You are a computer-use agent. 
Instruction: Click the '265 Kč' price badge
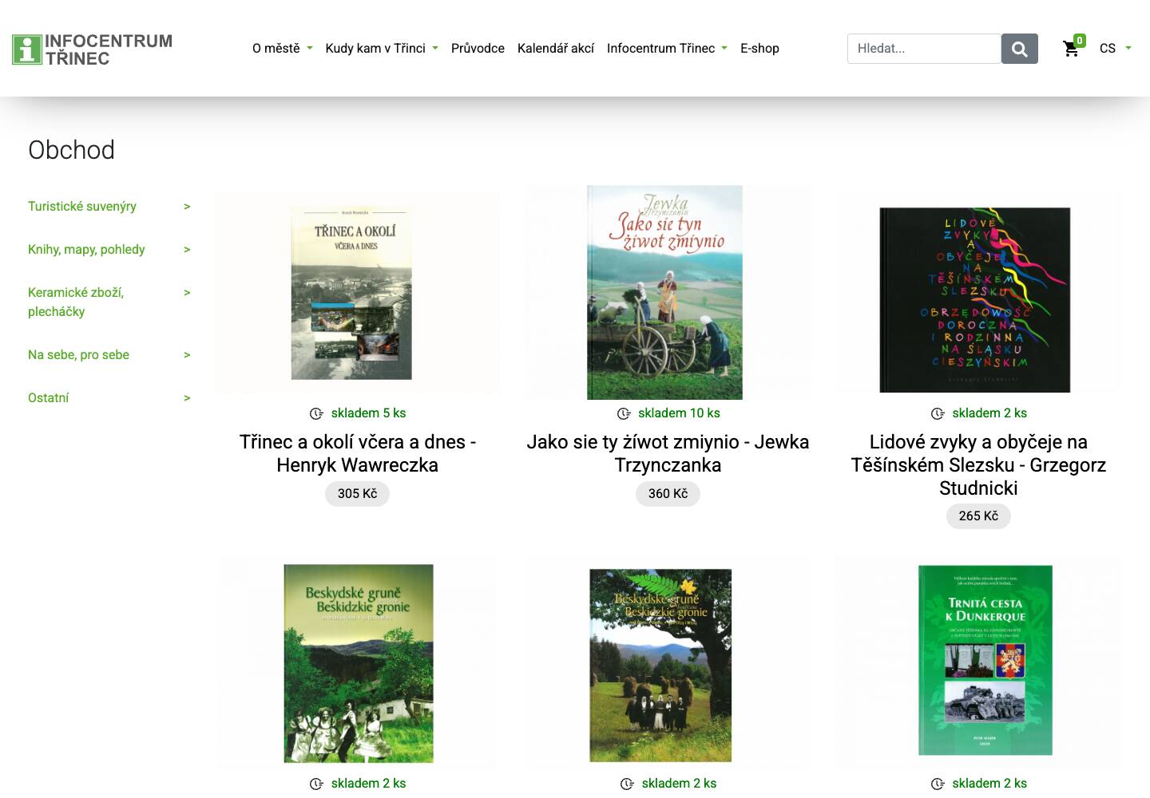tap(978, 516)
